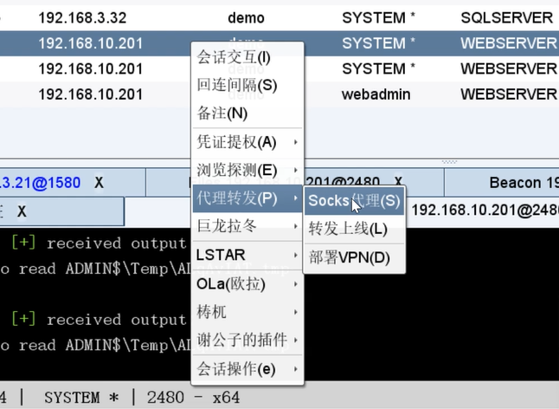Expand the 凭证提权(A) submenu arrow
This screenshot has width=559, height=409.
point(296,142)
